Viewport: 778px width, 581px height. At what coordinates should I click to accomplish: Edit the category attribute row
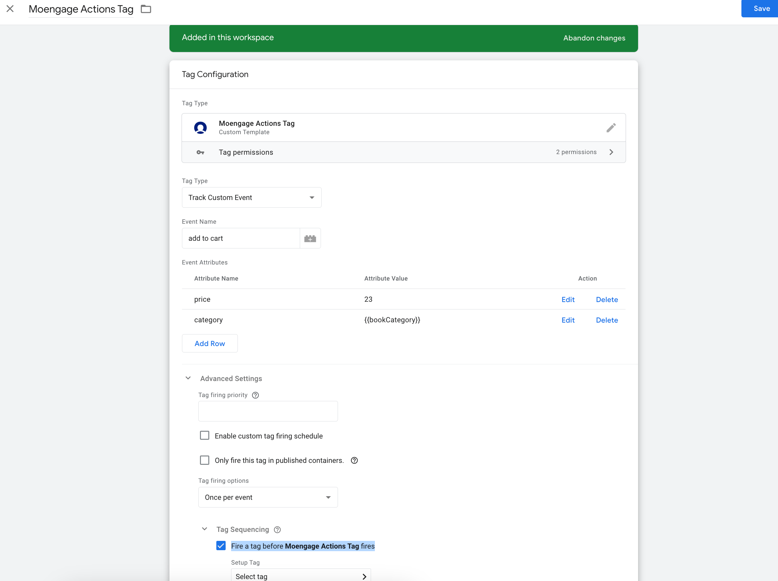[x=568, y=320]
